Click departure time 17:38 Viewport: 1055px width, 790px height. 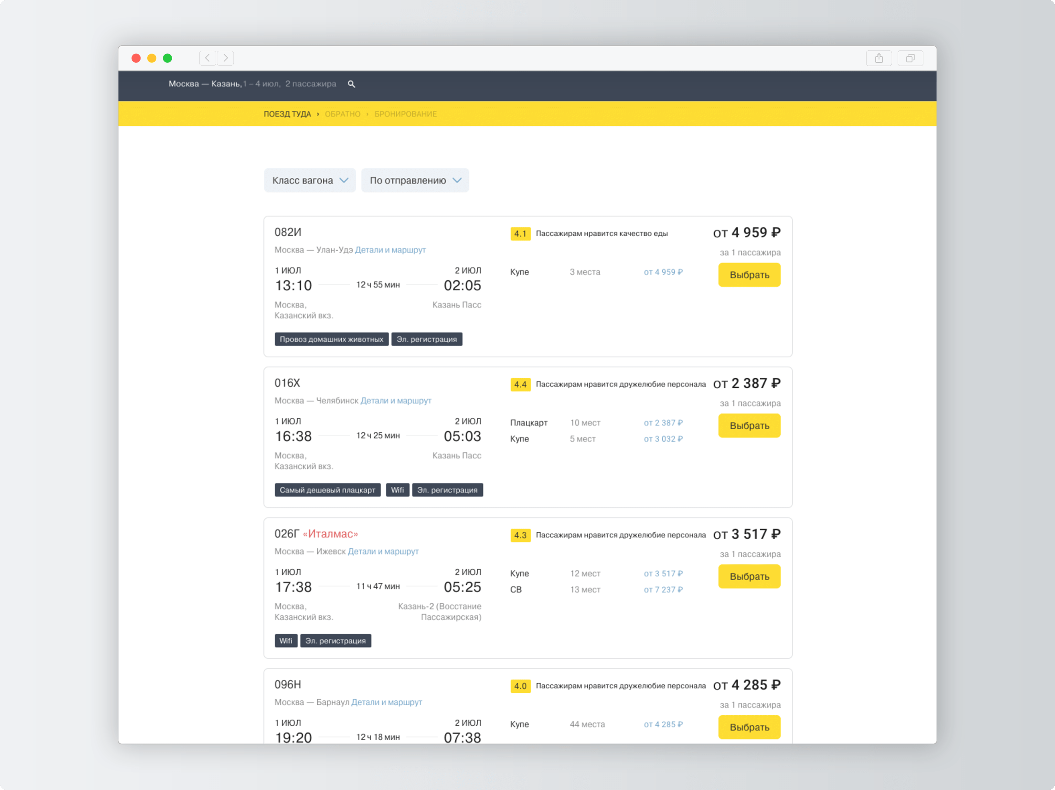tap(293, 587)
